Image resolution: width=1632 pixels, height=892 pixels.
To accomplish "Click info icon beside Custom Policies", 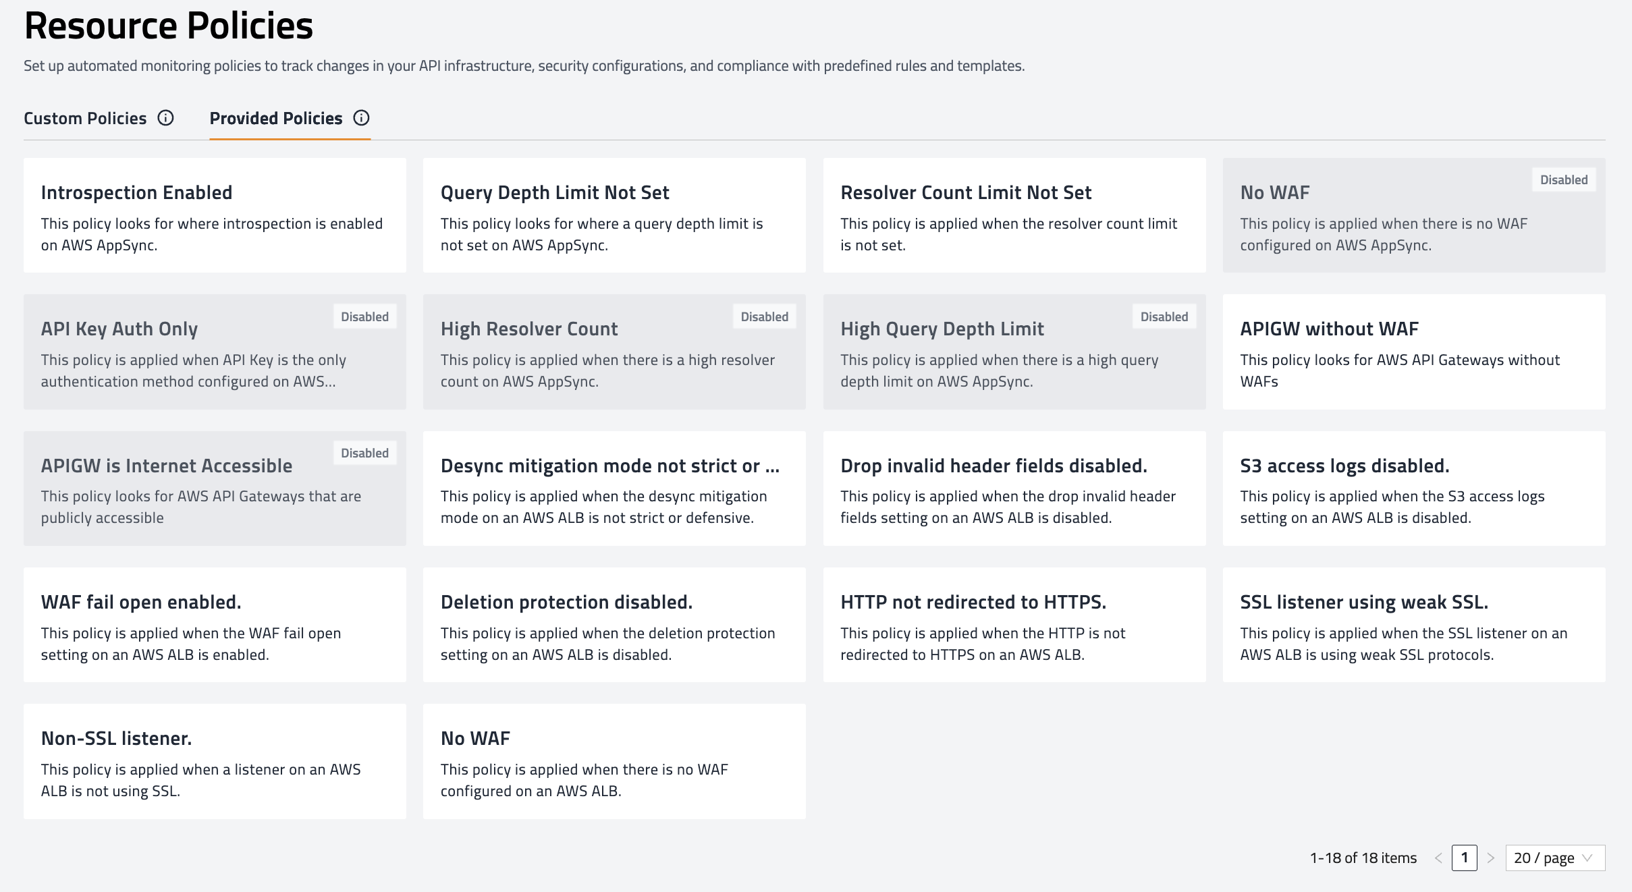I will (x=165, y=118).
